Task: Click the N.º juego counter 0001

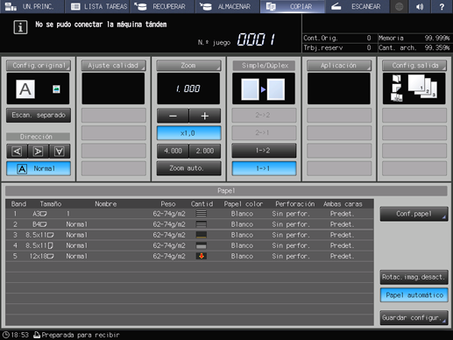Action: click(x=256, y=39)
